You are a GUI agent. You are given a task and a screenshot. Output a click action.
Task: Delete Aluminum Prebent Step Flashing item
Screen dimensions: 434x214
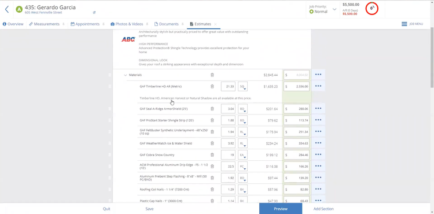(212, 178)
